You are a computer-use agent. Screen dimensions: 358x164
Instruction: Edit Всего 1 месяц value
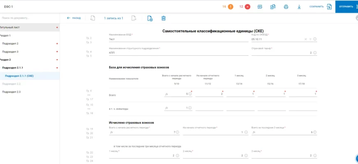click(x=240, y=94)
